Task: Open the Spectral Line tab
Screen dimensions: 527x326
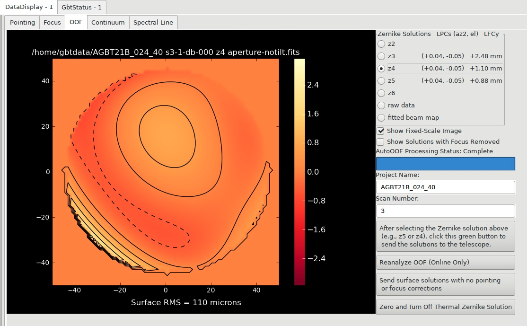Action: point(153,23)
